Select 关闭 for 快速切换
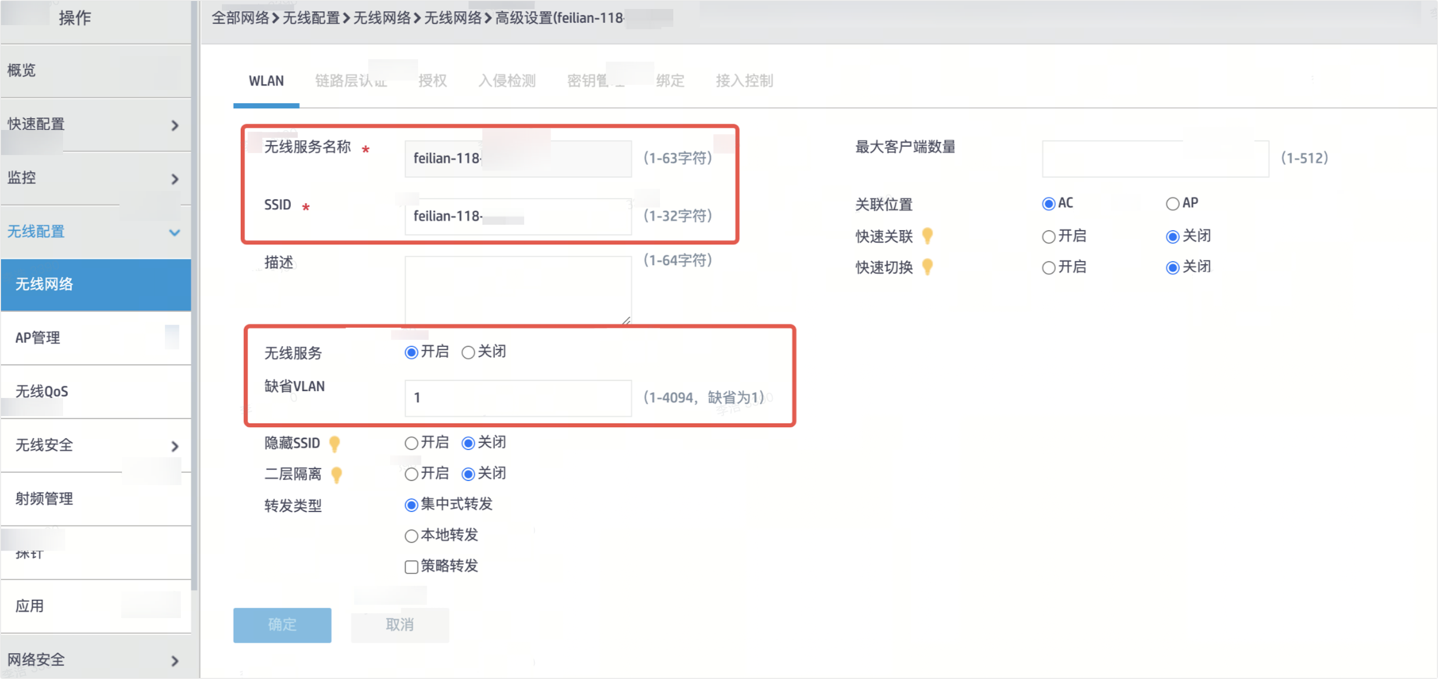 [1172, 268]
